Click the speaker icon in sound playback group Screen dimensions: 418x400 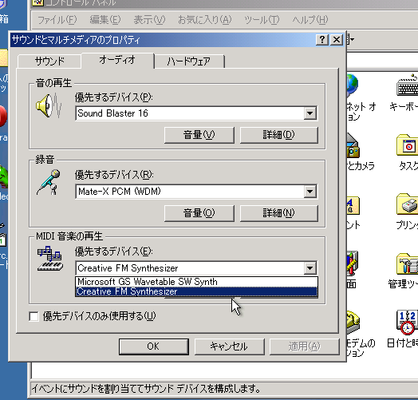pos(49,106)
